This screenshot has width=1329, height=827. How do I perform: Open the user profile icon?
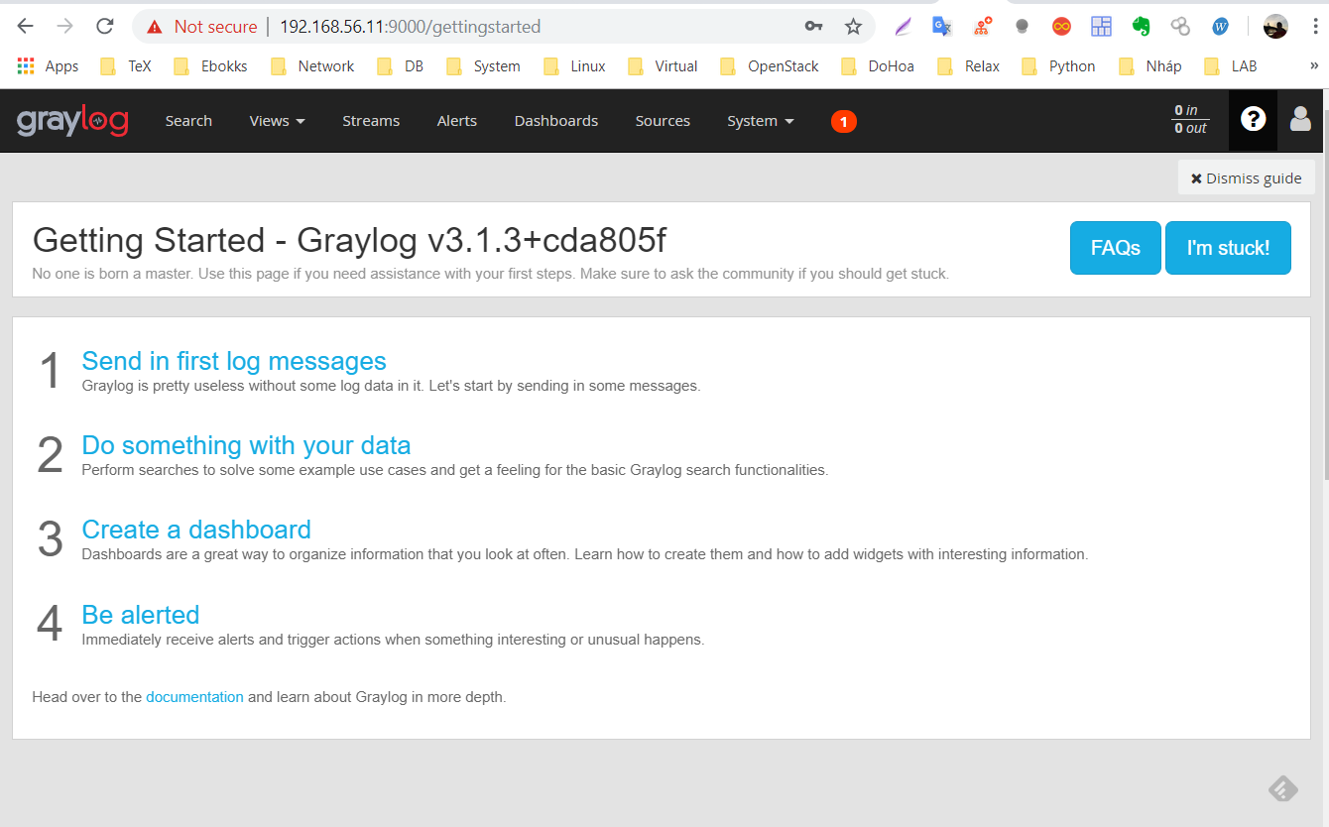[x=1300, y=120]
